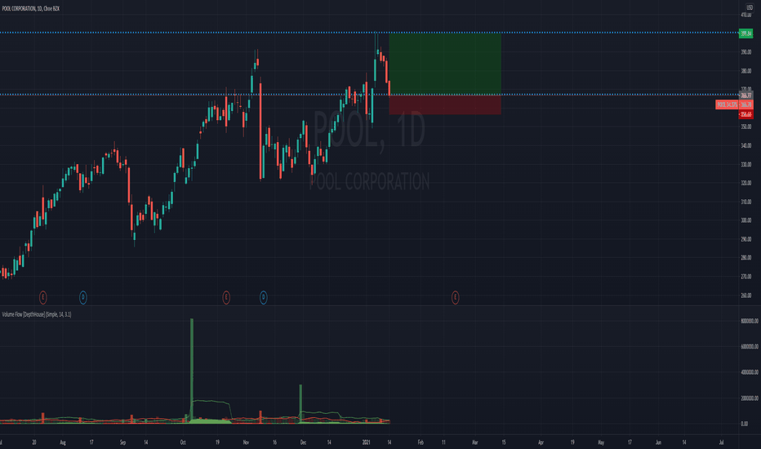Image resolution: width=761 pixels, height=449 pixels.
Task: Click the POOL CORPORATION, 1D chart title
Action: coord(30,9)
